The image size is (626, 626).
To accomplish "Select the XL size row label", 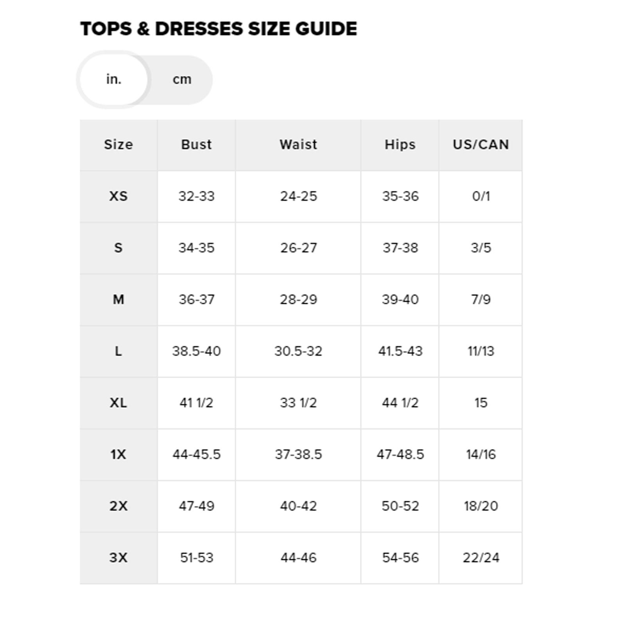I will (x=118, y=403).
